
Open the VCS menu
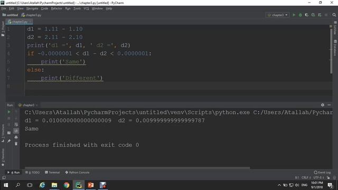coord(86,8)
